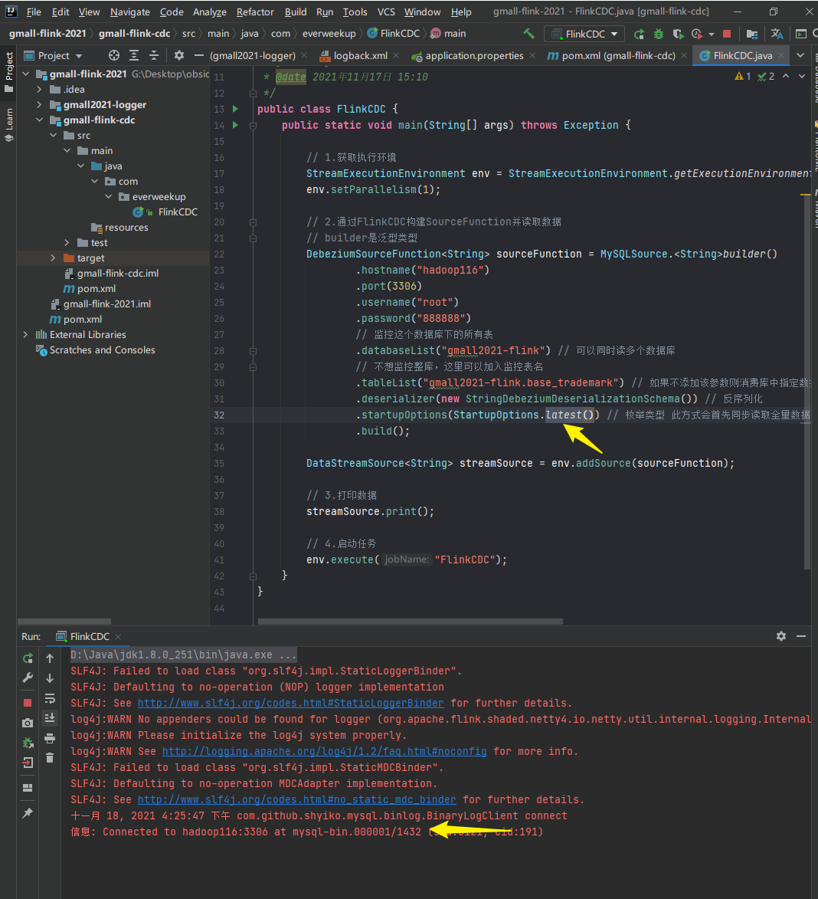The image size is (818, 899).
Task: Expand the target folder
Action: click(53, 258)
